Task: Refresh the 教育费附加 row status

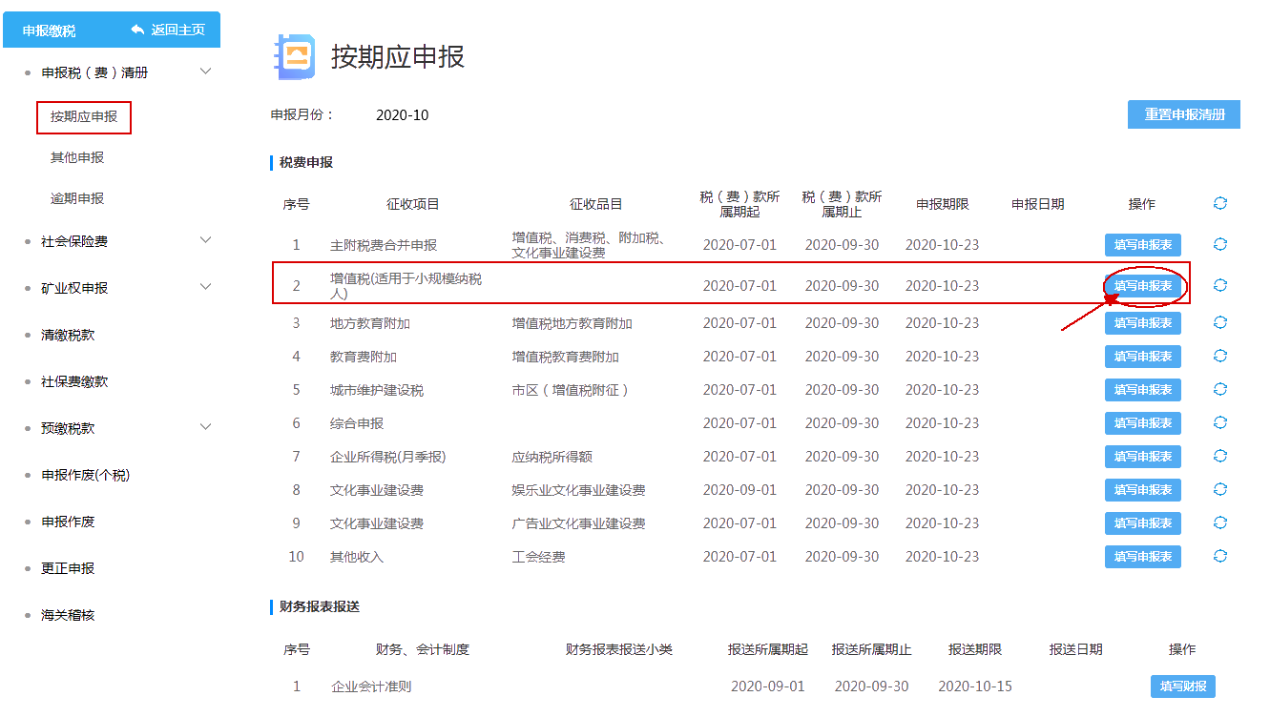Action: point(1218,356)
